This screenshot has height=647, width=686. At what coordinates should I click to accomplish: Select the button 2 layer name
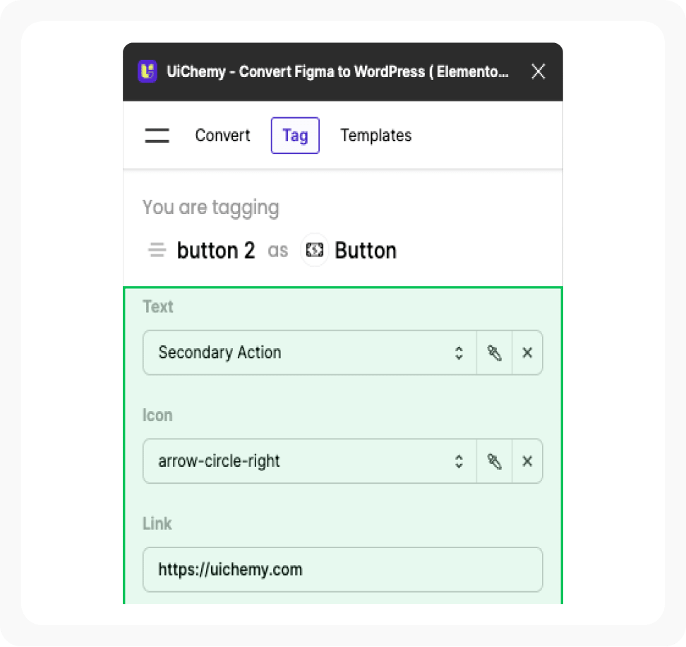click(x=216, y=251)
